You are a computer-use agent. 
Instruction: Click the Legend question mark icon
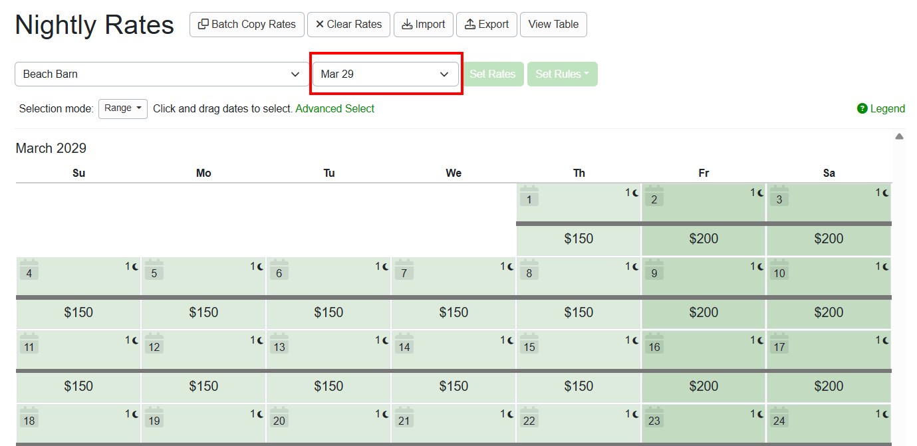point(862,108)
